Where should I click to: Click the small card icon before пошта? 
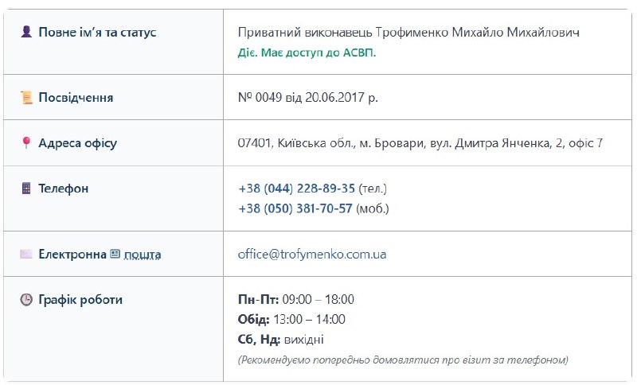coord(115,254)
